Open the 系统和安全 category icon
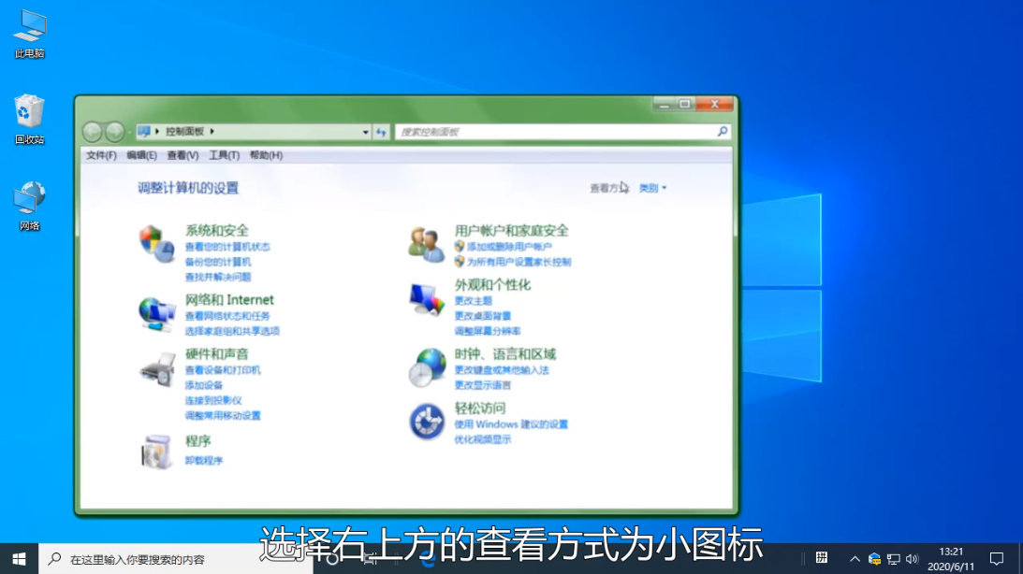Image resolution: width=1023 pixels, height=574 pixels. (156, 244)
